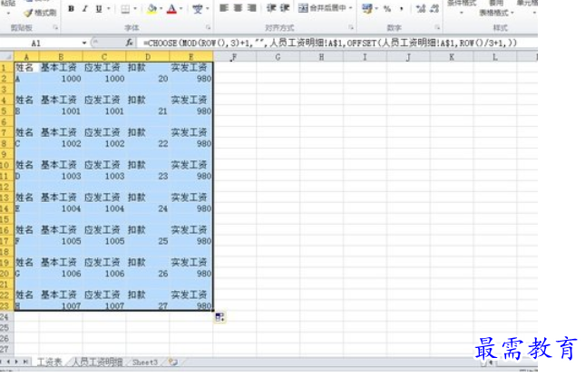Align text left
The image size is (585, 377).
(x=224, y=8)
